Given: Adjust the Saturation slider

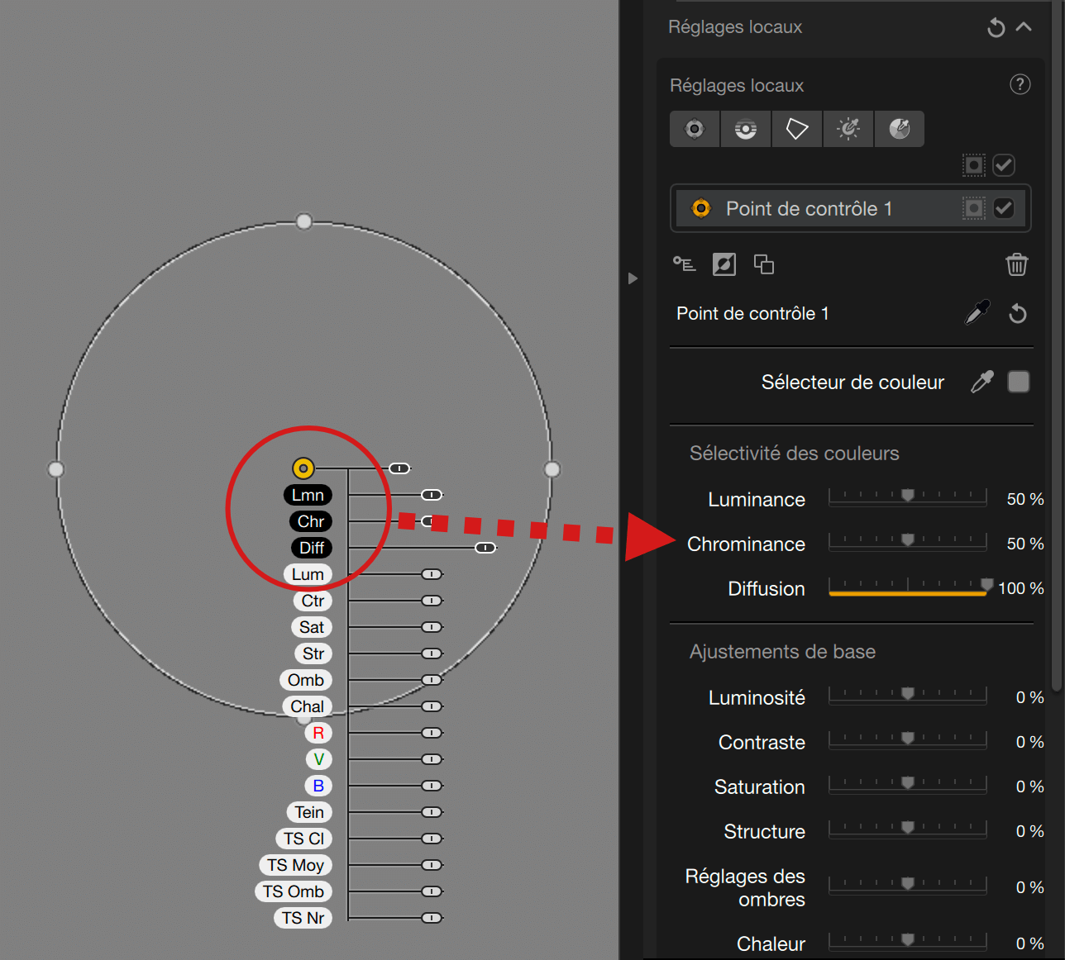Looking at the screenshot, I should click(908, 784).
